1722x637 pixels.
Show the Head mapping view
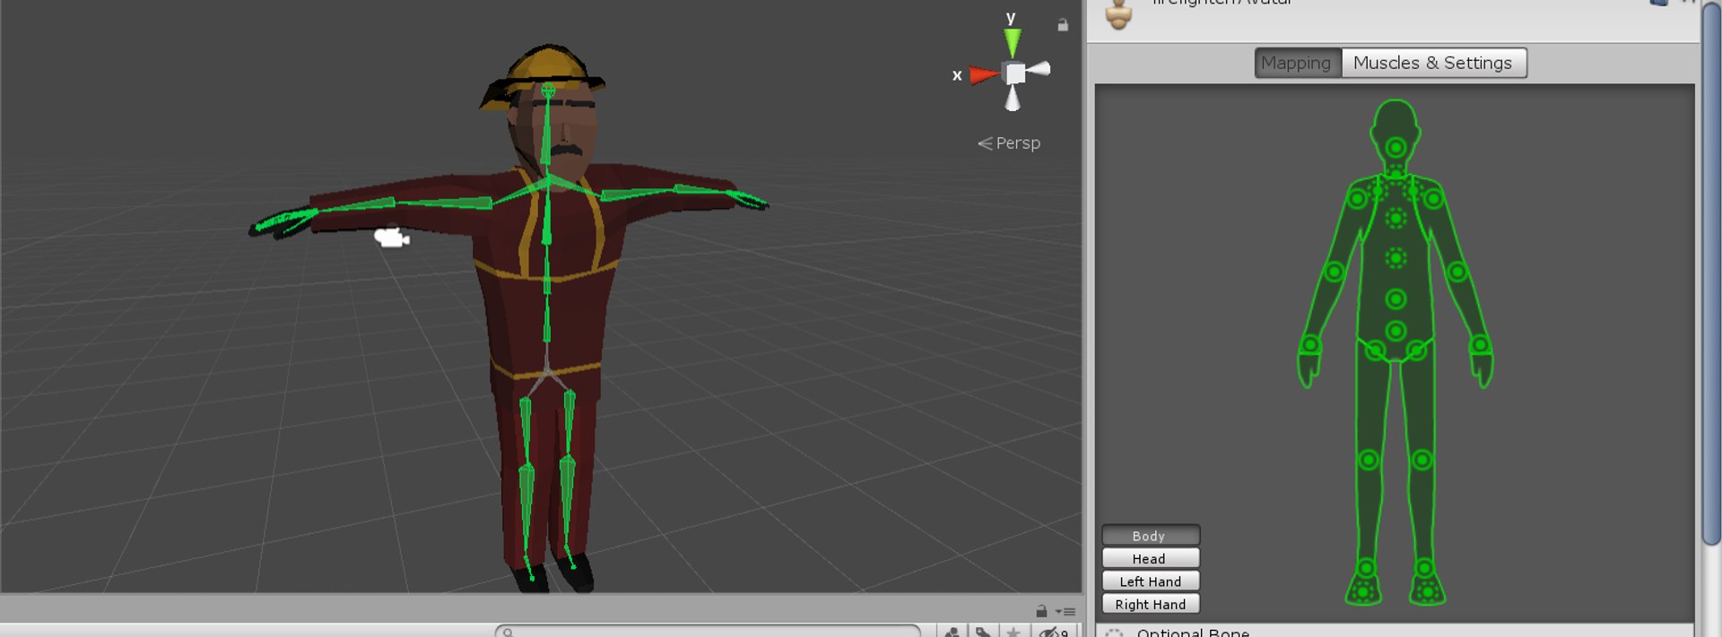click(1150, 558)
